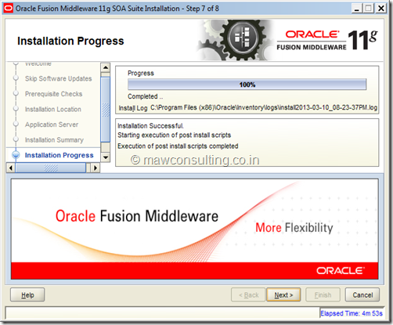The image size is (393, 325).
Task: Click the greyed-out Finish button
Action: [323, 294]
